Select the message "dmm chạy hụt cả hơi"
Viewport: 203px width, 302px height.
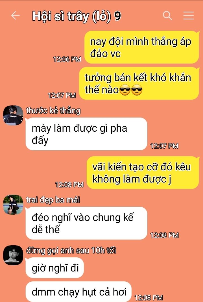pos(78,292)
